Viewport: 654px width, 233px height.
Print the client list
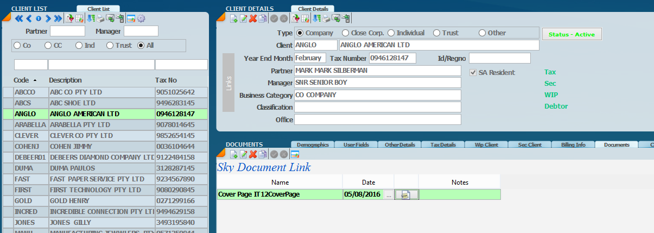pos(100,19)
